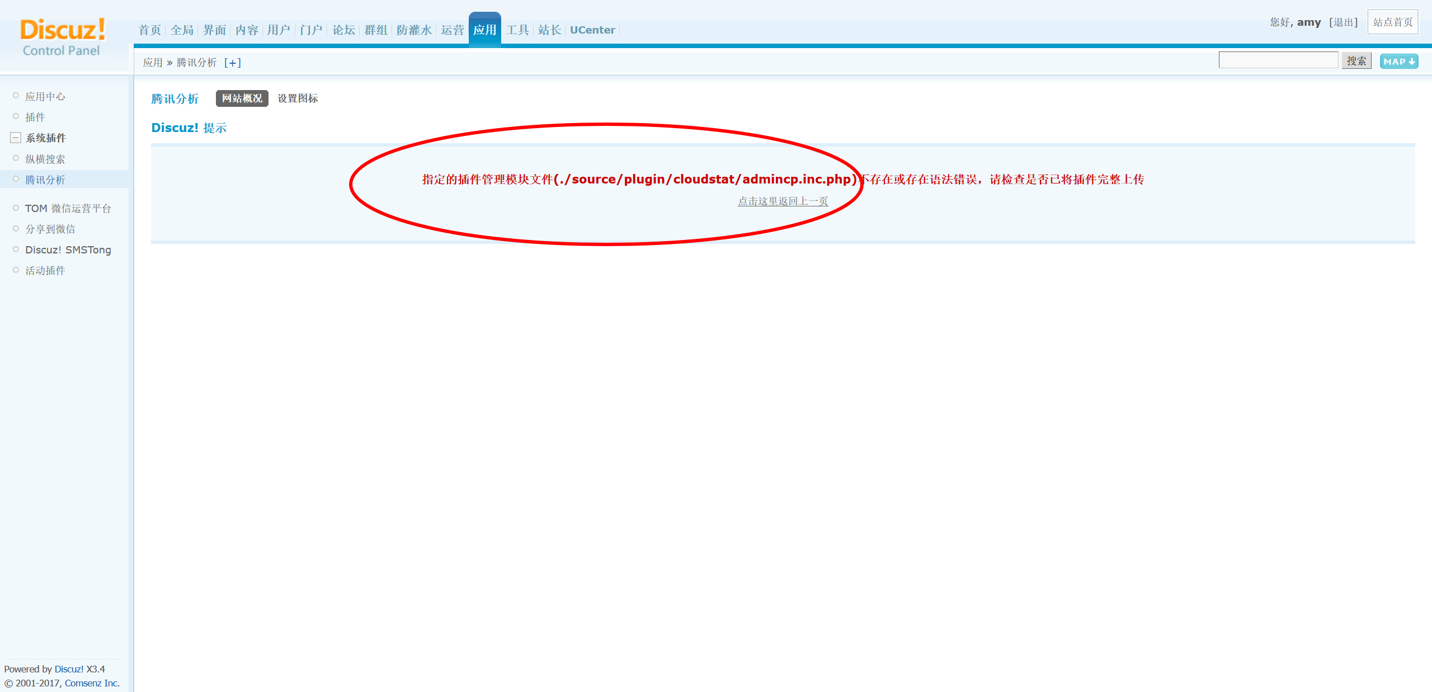The image size is (1432, 692).
Task: Open TOM 微信运营平台 plugin
Action: 68,209
